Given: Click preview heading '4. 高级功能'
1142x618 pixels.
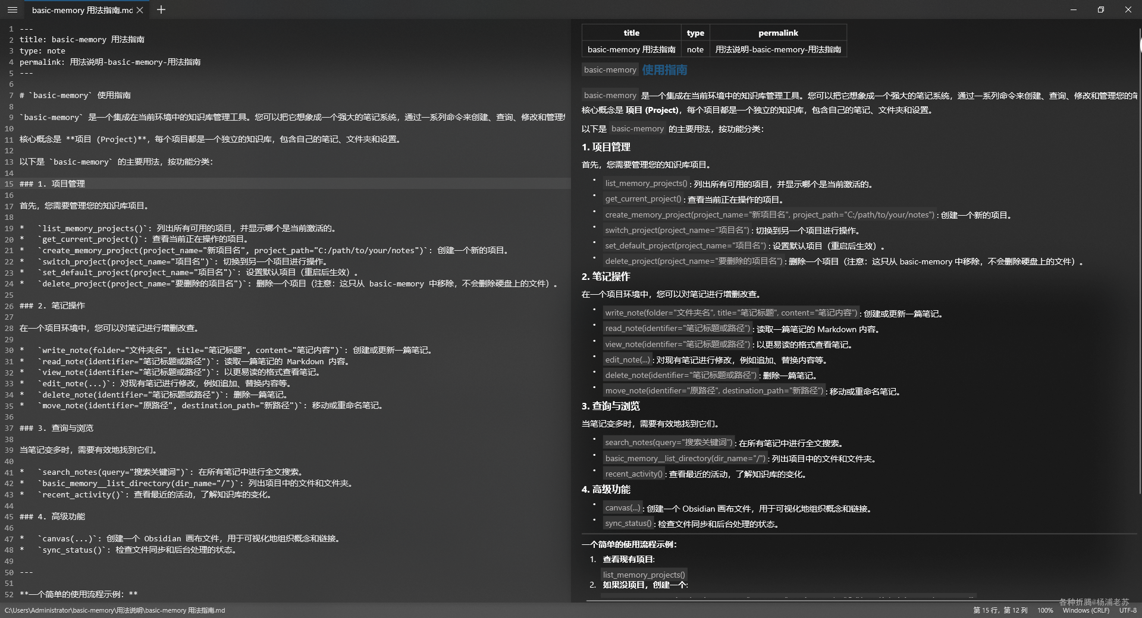Looking at the screenshot, I should pyautogui.click(x=606, y=489).
